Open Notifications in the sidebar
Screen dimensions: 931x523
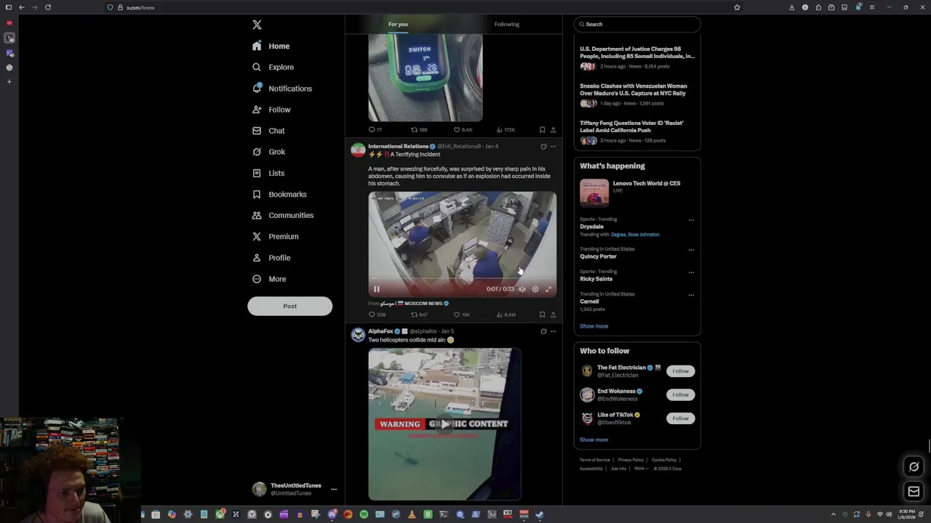pos(281,89)
